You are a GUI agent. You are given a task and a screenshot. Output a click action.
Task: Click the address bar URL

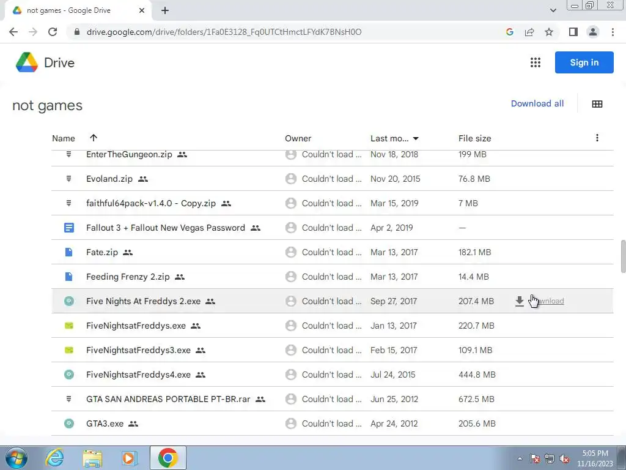[x=224, y=32]
